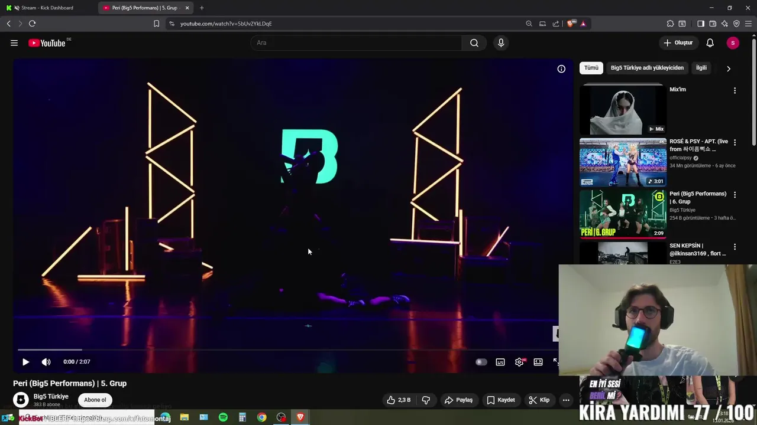Open the Mix'im thumbnail

coord(623,110)
